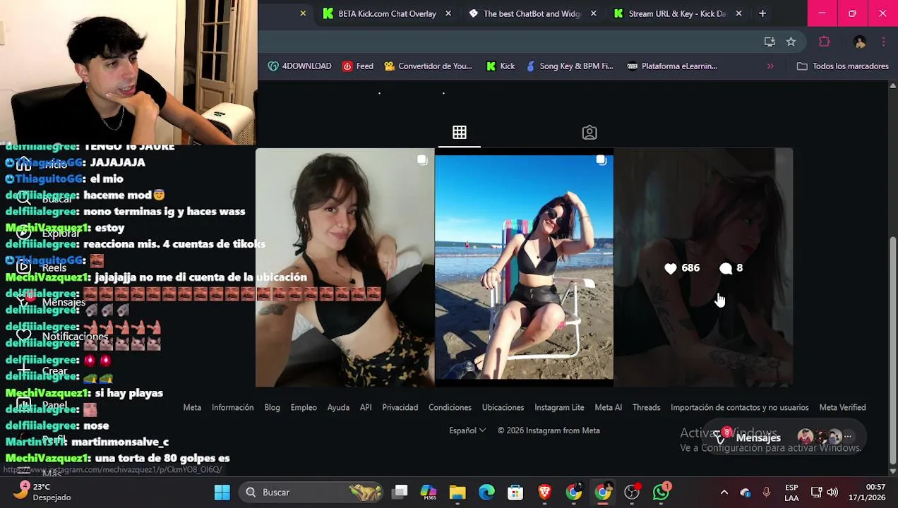Image resolution: width=898 pixels, height=508 pixels.
Task: Click the Condiciones footer link
Action: (x=450, y=408)
